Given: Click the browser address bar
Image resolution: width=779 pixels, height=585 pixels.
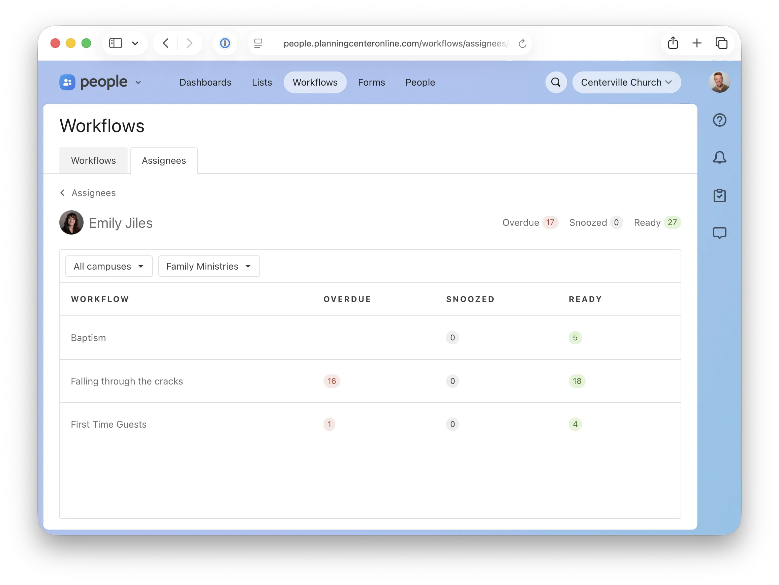Looking at the screenshot, I should point(395,43).
